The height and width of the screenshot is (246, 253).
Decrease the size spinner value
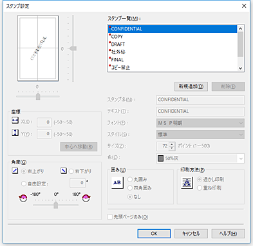tap(172, 148)
